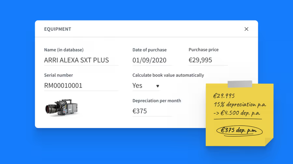The image size is (293, 164).
Task: Click the folded corner of sticky note
Action: (x=269, y=142)
